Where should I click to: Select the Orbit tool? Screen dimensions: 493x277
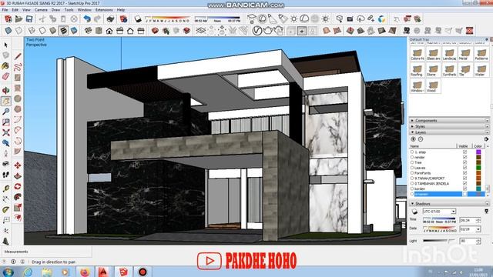[5, 91]
